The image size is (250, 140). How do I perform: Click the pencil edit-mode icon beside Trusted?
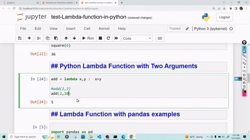pyautogui.click(x=187, y=29)
